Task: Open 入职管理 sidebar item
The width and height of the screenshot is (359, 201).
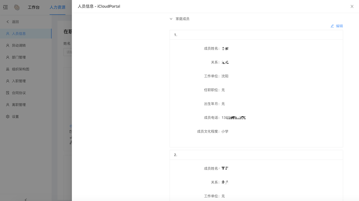Action: pyautogui.click(x=26, y=81)
